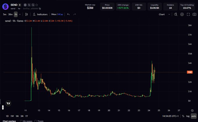The image size is (198, 122).
Task: Click the Holders 1K stat
Action: click(x=170, y=7)
